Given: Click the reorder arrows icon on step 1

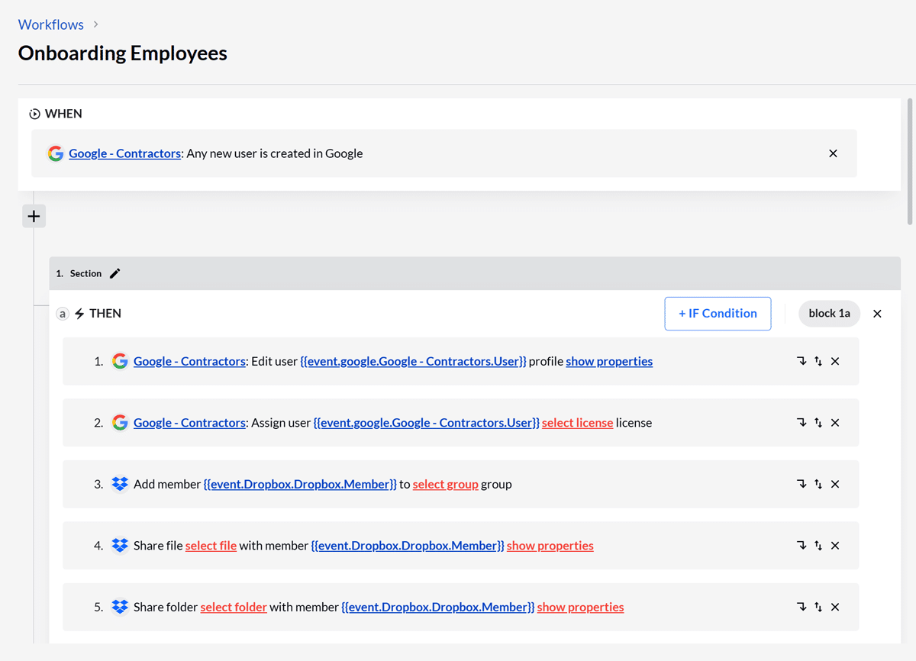Looking at the screenshot, I should pos(818,361).
